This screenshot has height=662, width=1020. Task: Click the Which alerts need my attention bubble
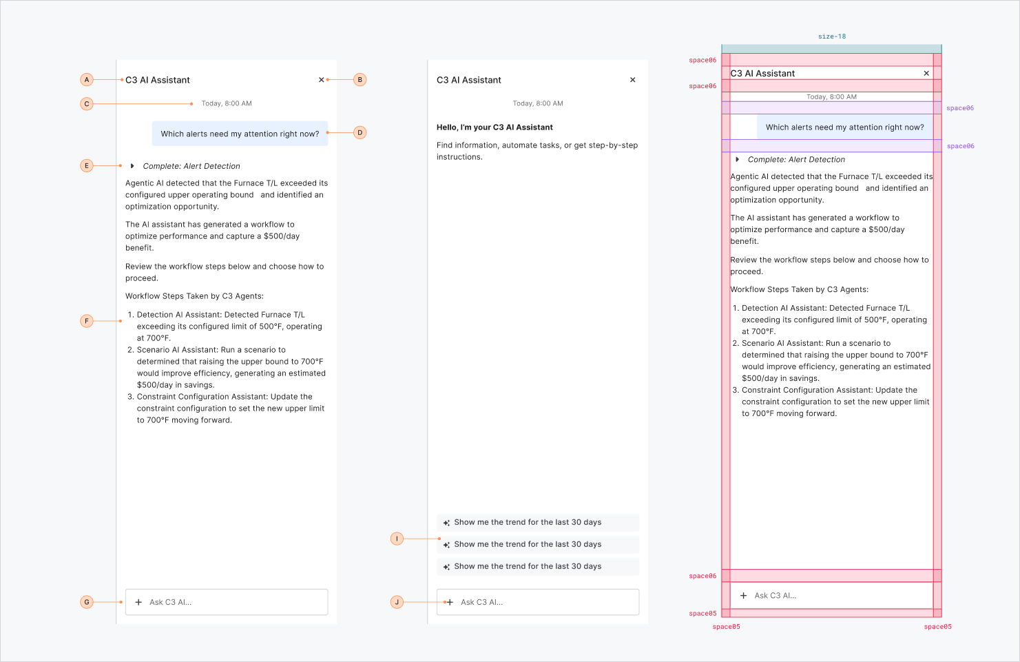(x=240, y=133)
